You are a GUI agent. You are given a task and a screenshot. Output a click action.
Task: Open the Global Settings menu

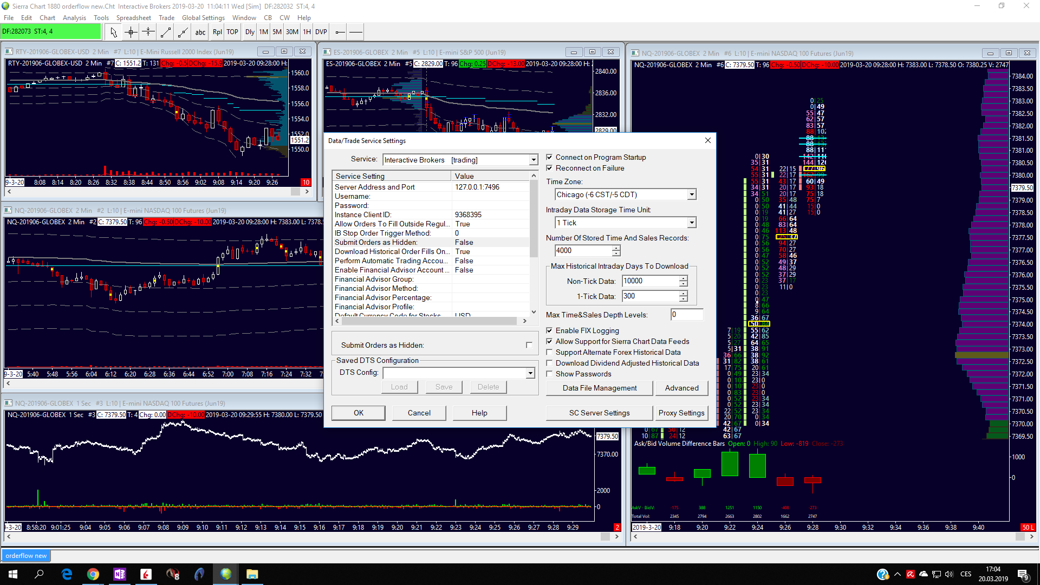pos(203,18)
